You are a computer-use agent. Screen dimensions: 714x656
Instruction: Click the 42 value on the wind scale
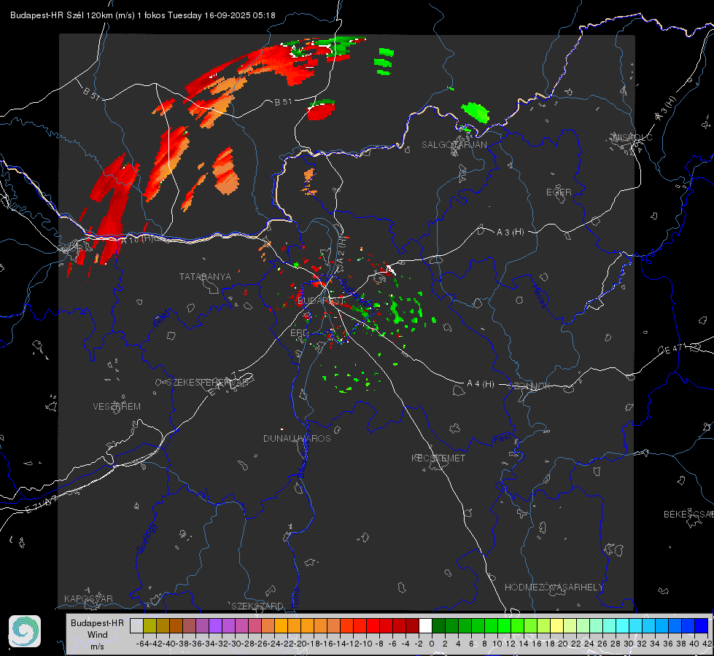coord(707,644)
